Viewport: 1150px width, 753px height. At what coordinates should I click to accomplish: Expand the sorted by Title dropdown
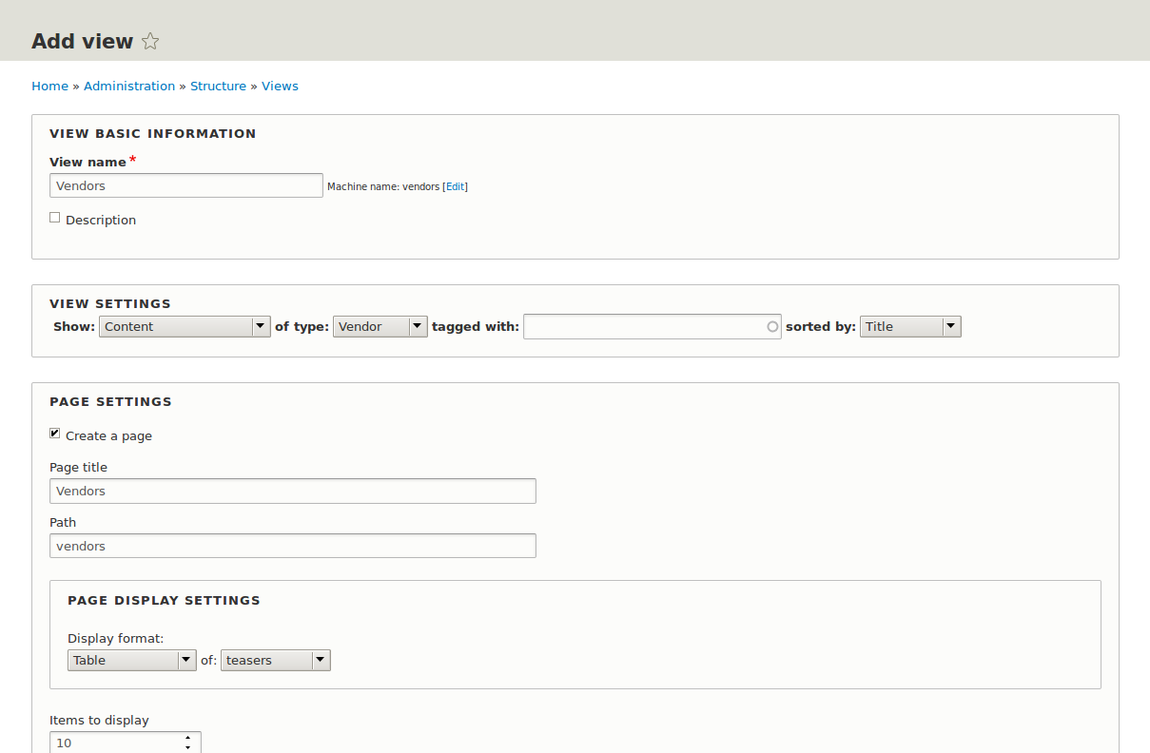click(x=909, y=327)
